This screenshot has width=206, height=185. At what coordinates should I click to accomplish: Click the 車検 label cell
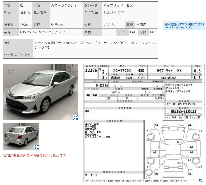coord(93,32)
